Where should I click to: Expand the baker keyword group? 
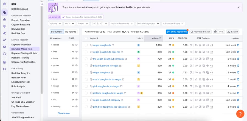click(51, 59)
